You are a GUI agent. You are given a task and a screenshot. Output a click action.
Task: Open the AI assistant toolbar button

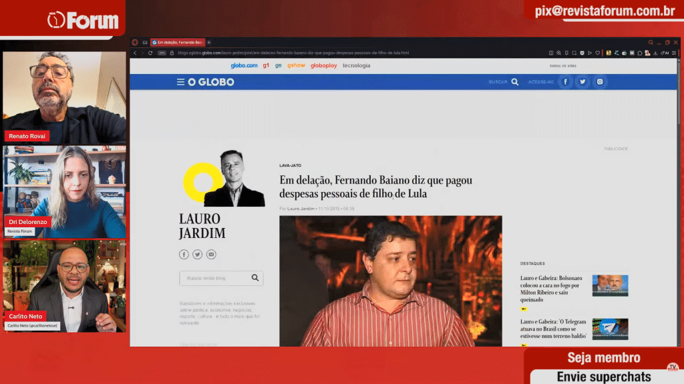[665, 53]
